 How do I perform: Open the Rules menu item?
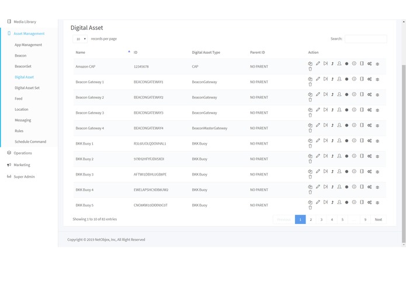19,131
